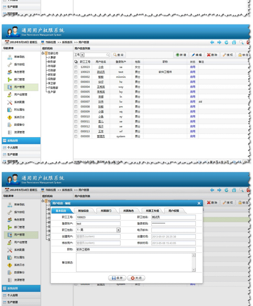Expand 生产管理 section in user list sidebar

pyautogui.click(x=21, y=155)
